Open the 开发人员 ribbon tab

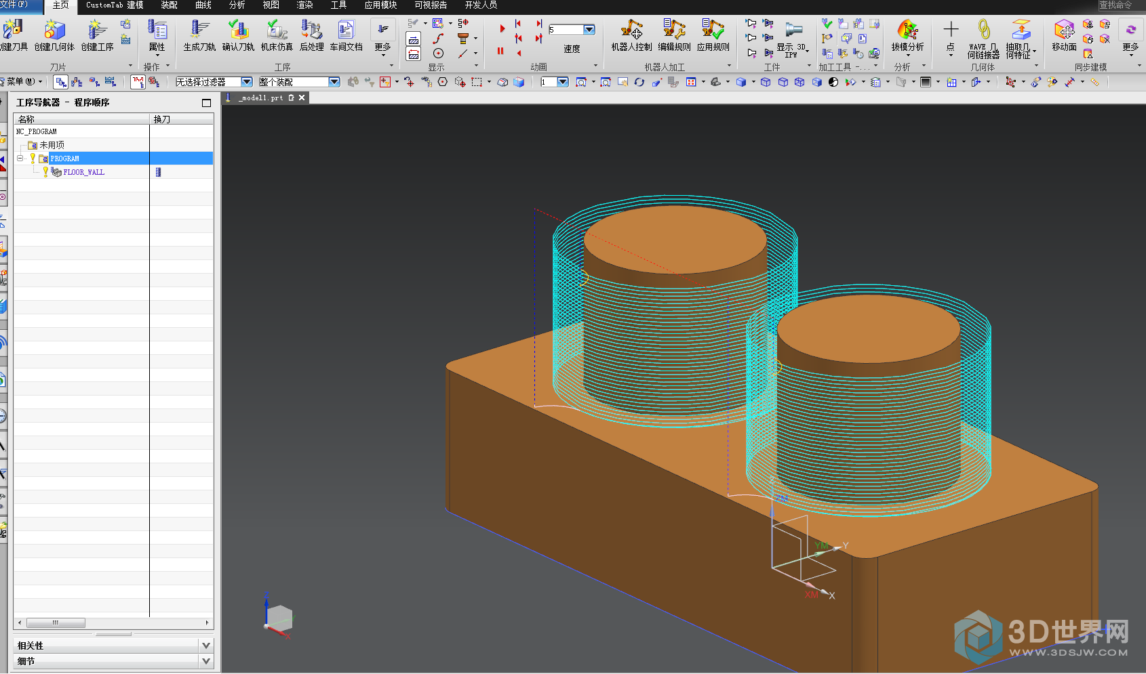481,5
